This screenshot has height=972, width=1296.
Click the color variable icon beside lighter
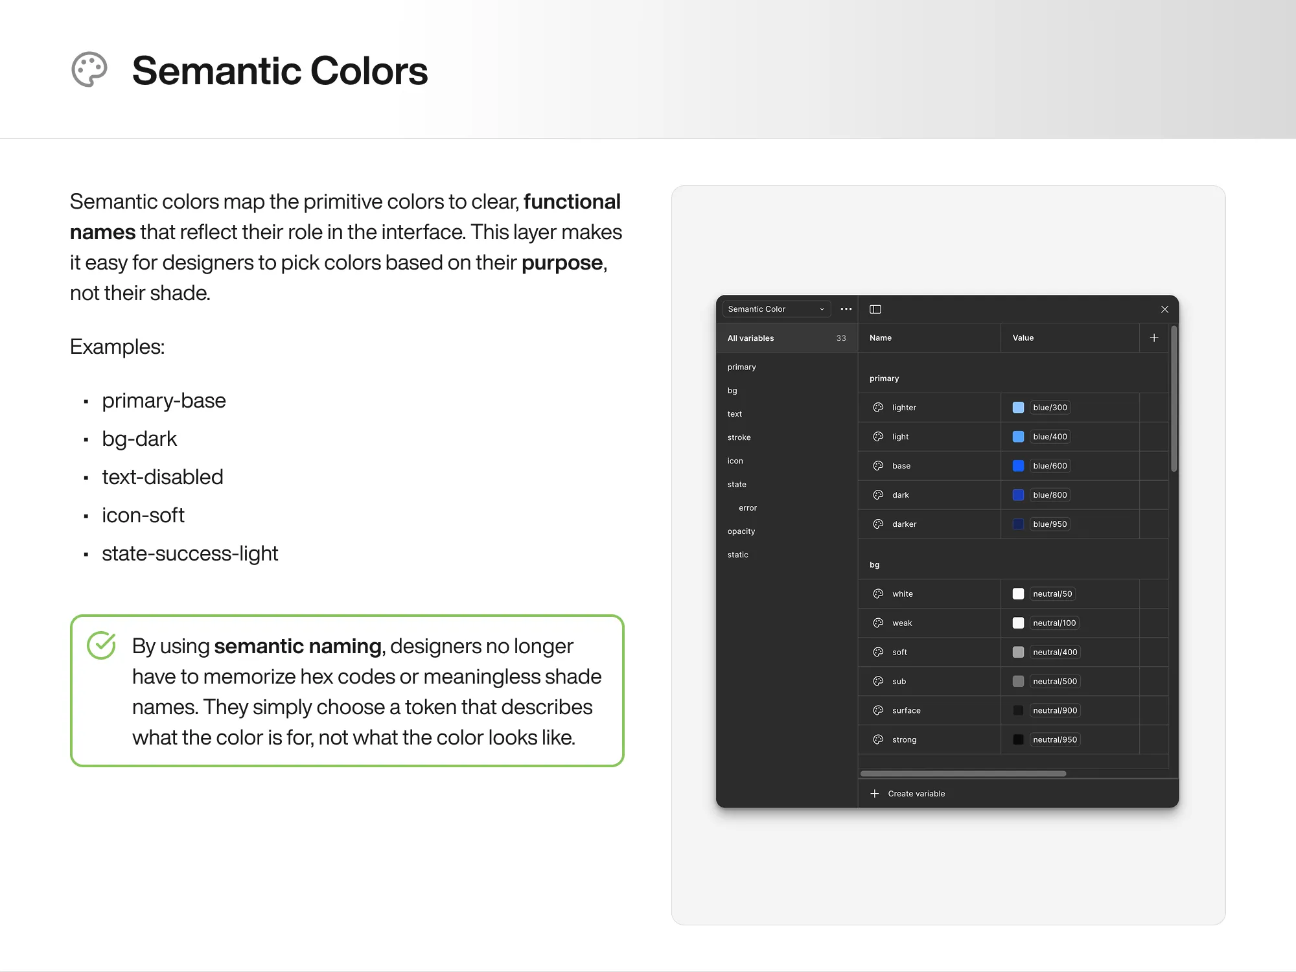click(878, 408)
